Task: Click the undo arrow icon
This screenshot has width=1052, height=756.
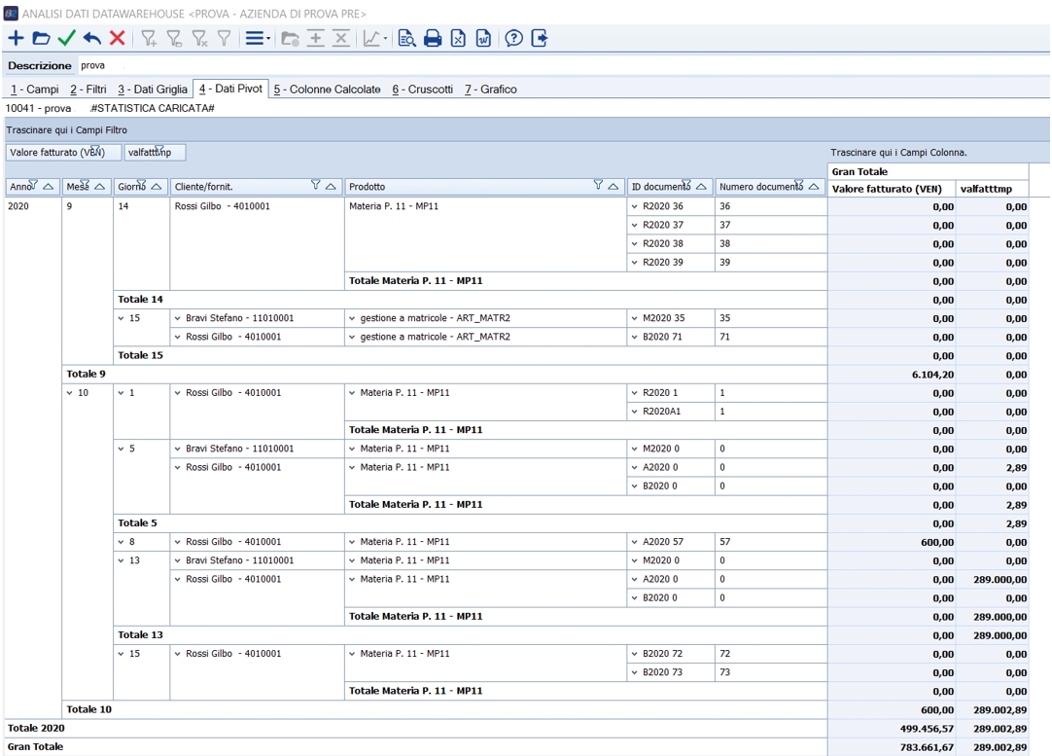Action: tap(92, 38)
